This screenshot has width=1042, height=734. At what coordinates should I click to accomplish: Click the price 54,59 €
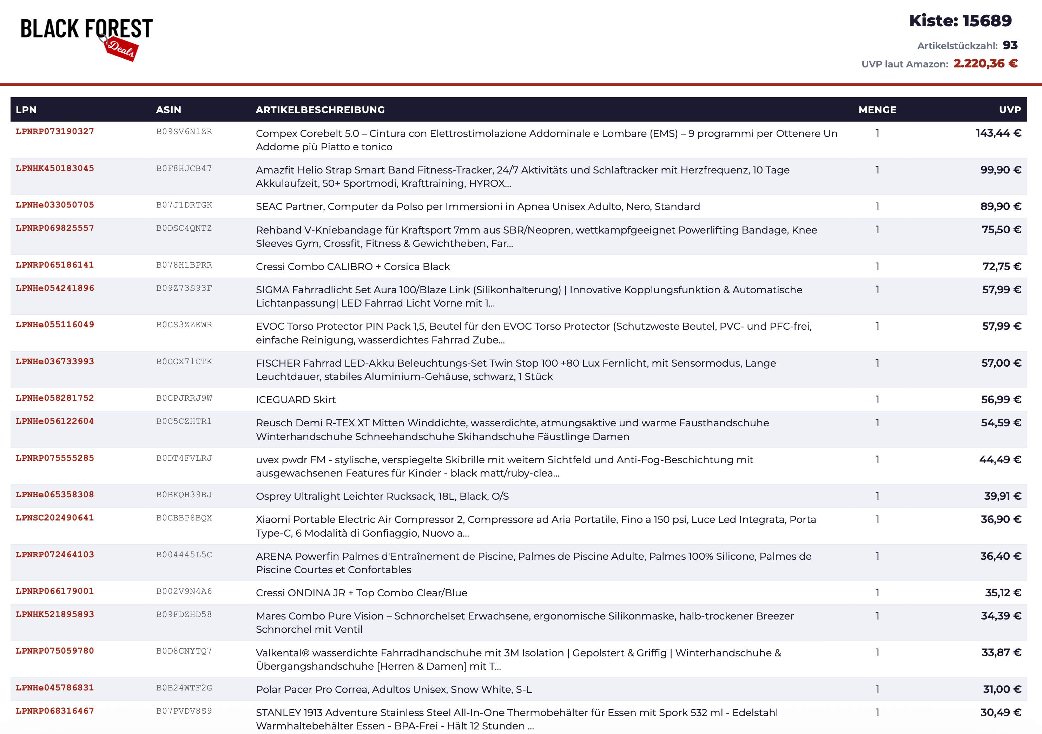pos(1001,422)
